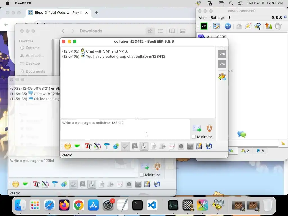Image resolution: width=288 pixels, height=216 pixels.
Task: Pick font color pencil icon in collabvm123412 toolbar
Action: (x=98, y=146)
